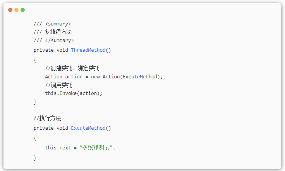
Task: Click "private void" before ExcuteMethod
Action: (x=51, y=128)
